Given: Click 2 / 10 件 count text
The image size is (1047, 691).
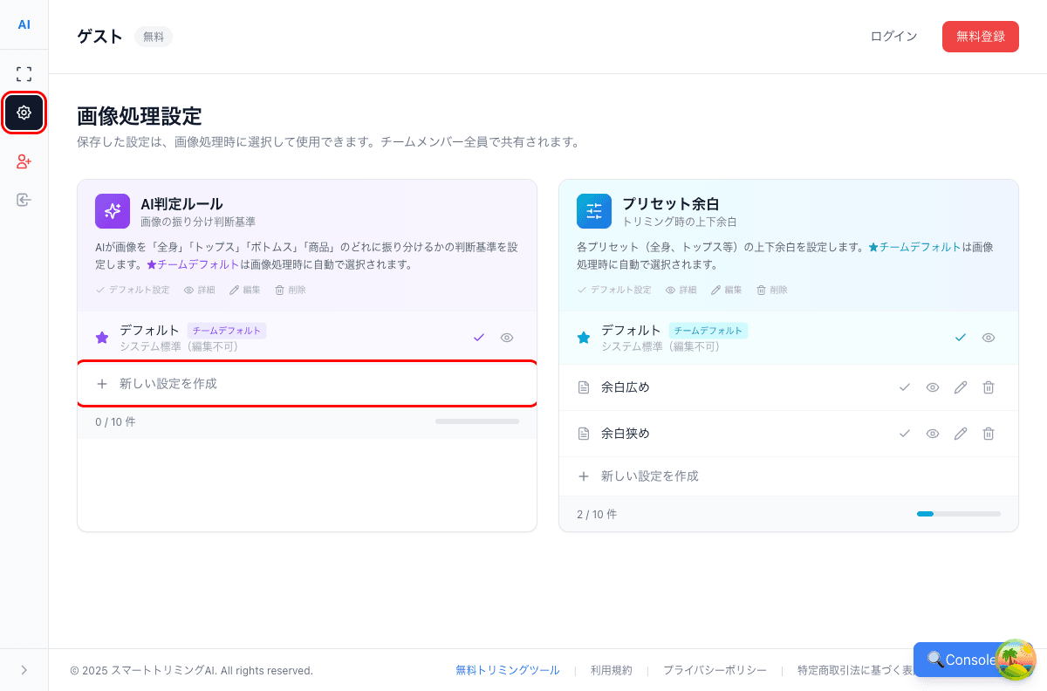Looking at the screenshot, I should (x=597, y=515).
